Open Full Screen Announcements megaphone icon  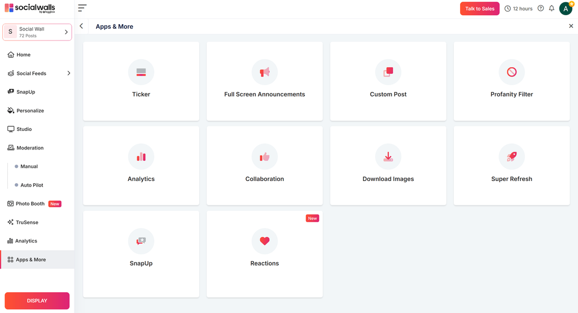[264, 72]
